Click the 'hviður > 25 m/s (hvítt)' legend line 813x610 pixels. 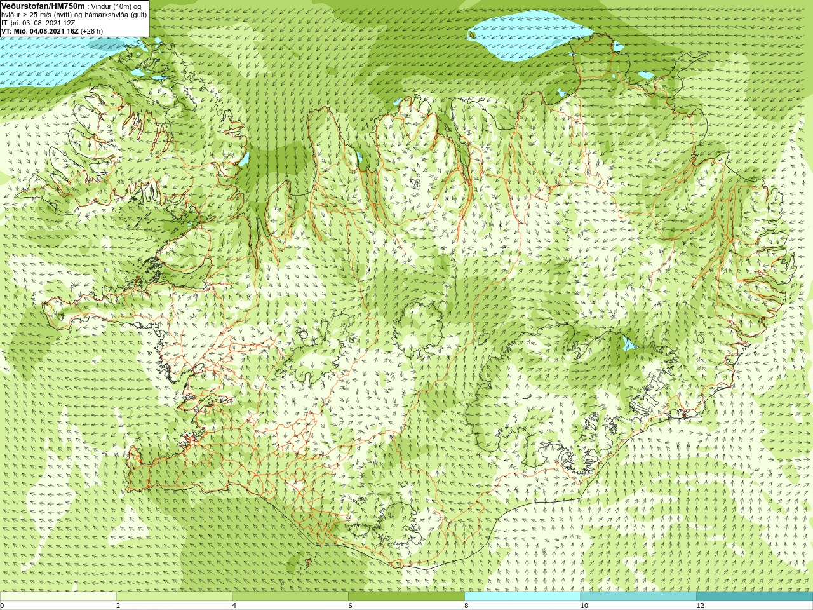[74, 15]
